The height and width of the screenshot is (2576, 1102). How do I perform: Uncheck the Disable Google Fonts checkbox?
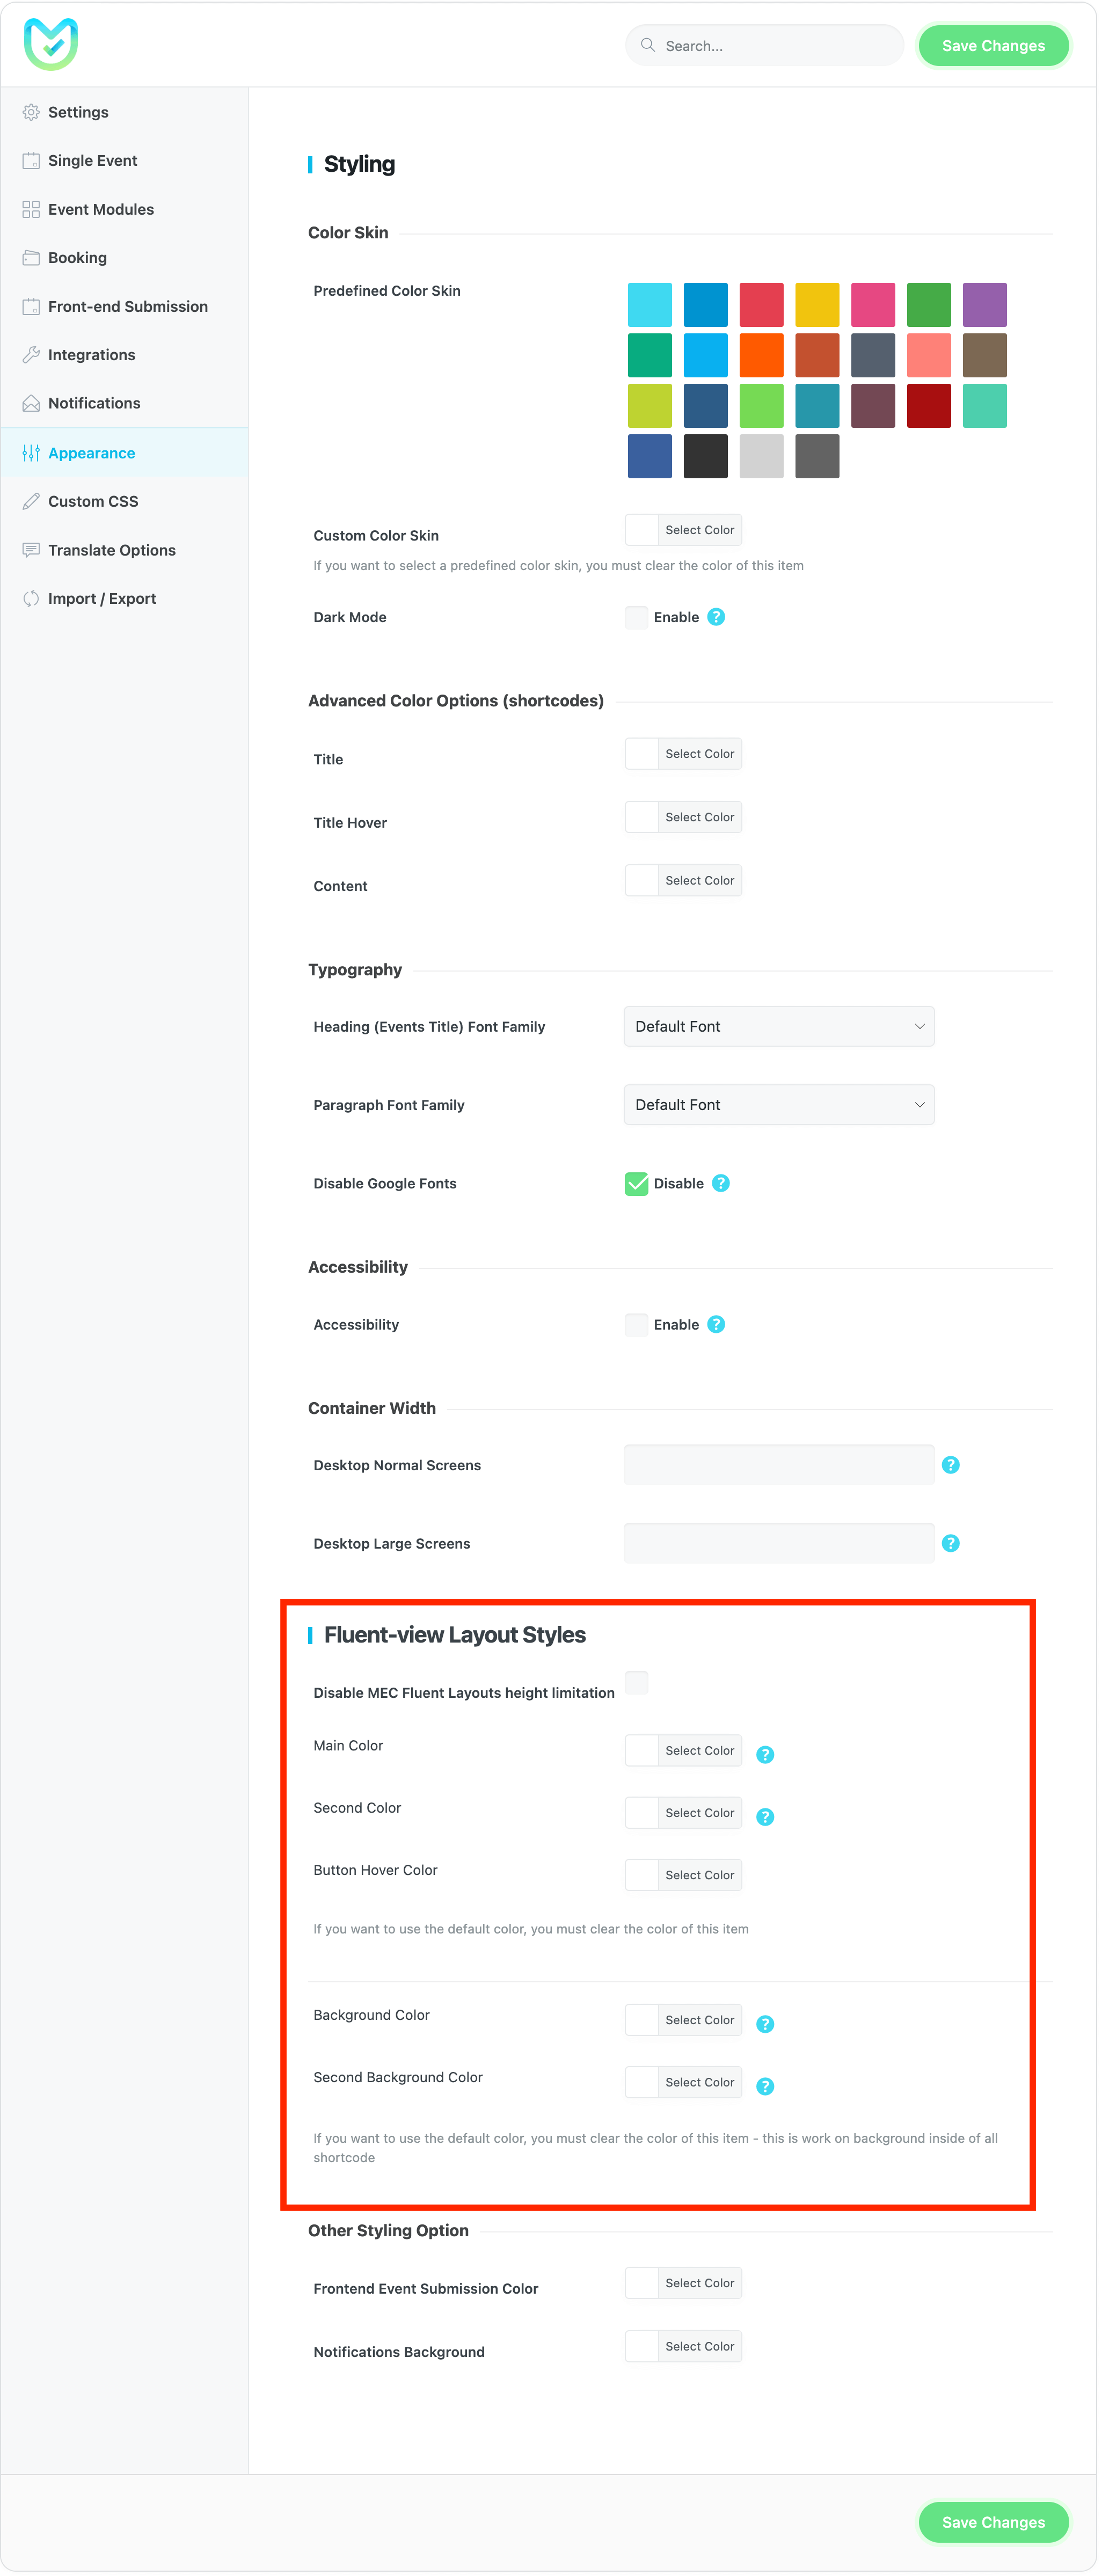click(636, 1183)
